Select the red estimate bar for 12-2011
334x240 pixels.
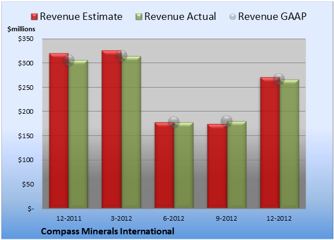(59, 131)
